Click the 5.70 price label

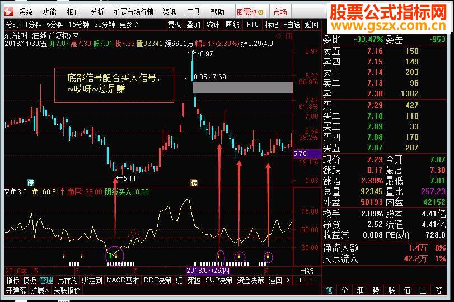(307, 154)
